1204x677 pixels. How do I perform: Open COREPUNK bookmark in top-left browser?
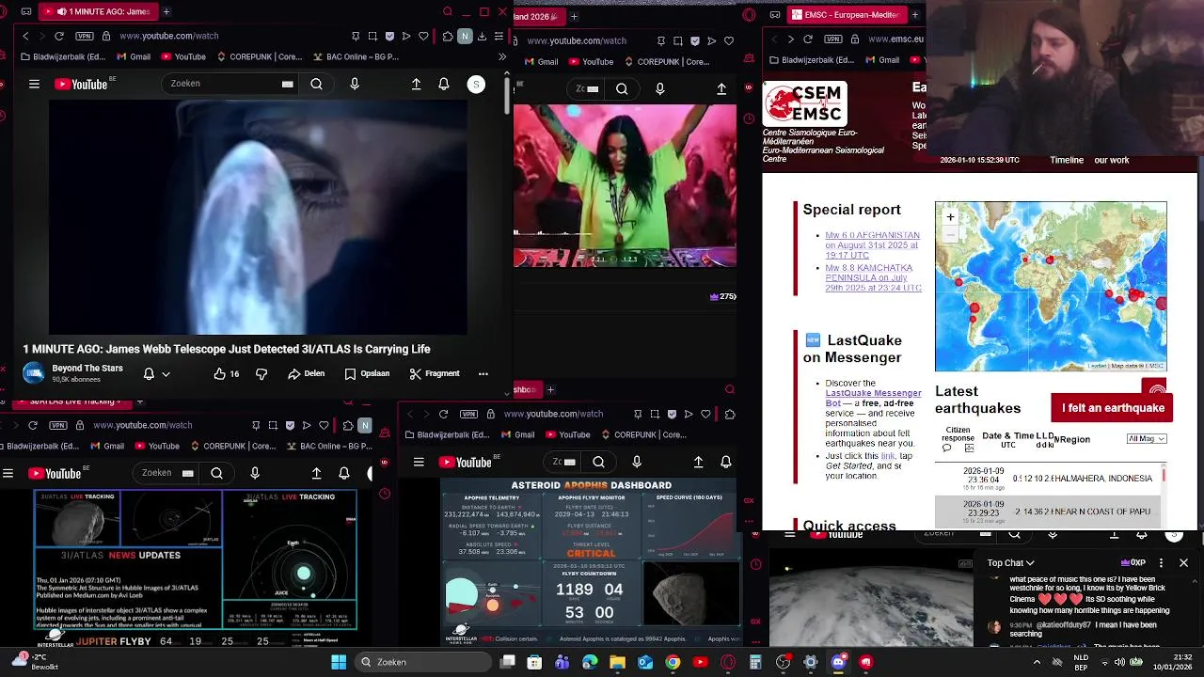click(x=260, y=56)
